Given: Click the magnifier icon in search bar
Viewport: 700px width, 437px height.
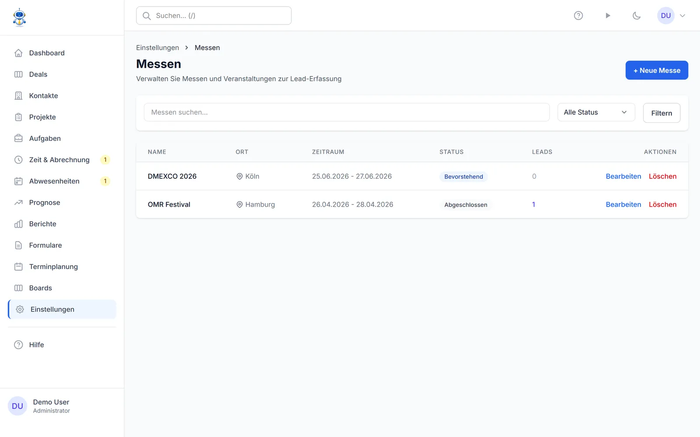Looking at the screenshot, I should click(x=147, y=16).
